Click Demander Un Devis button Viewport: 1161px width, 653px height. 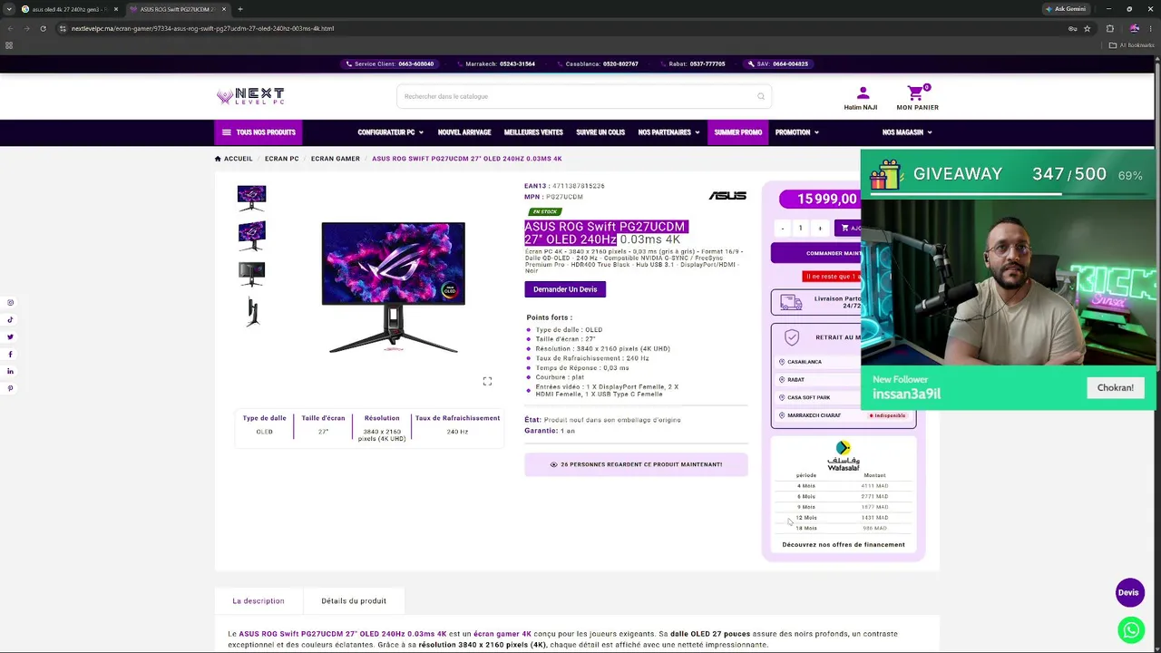click(565, 289)
